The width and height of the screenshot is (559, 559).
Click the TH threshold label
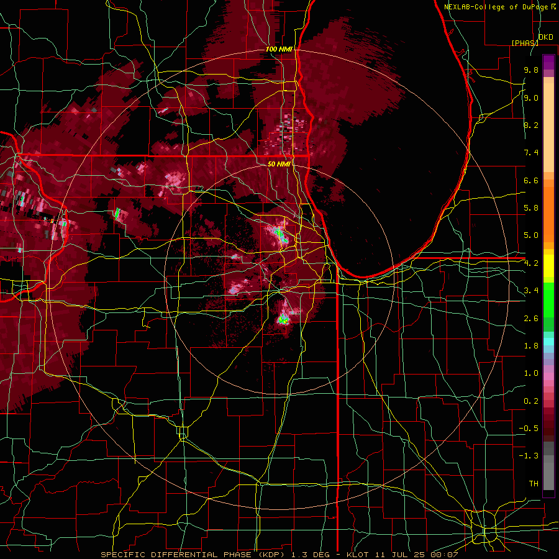(534, 484)
